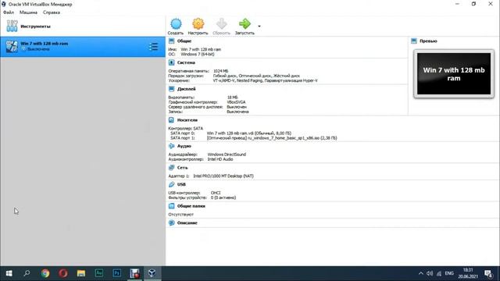This screenshot has width=500, height=281.
Task: Click the Описание header text
Action: click(187, 223)
